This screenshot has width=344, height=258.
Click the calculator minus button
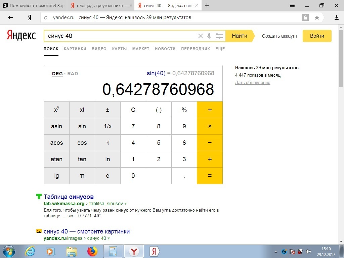pyautogui.click(x=210, y=143)
